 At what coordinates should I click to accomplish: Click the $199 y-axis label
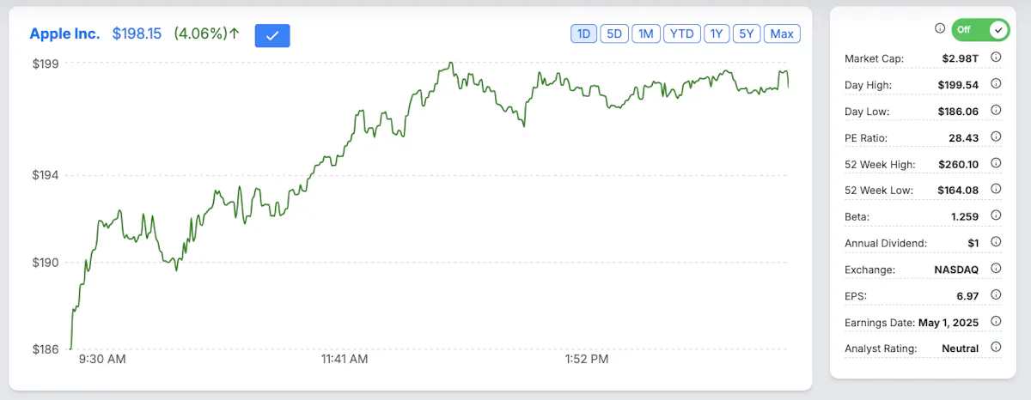point(46,64)
